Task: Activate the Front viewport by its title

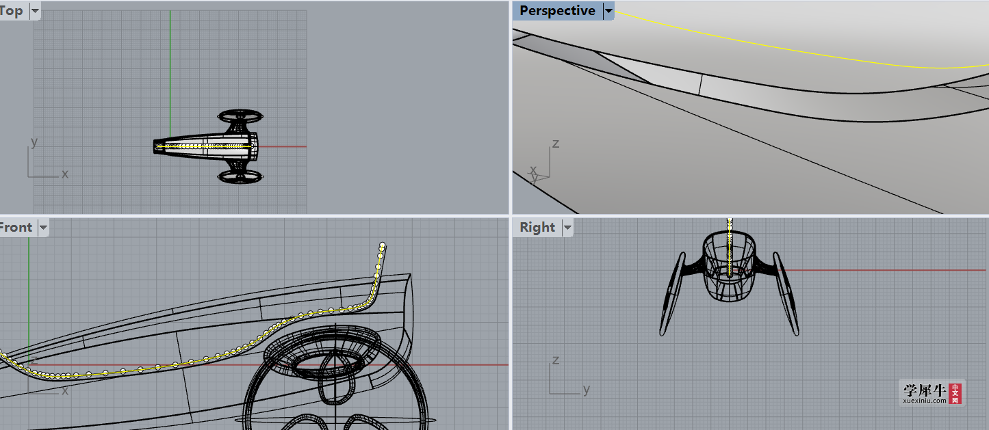Action: 16,227
